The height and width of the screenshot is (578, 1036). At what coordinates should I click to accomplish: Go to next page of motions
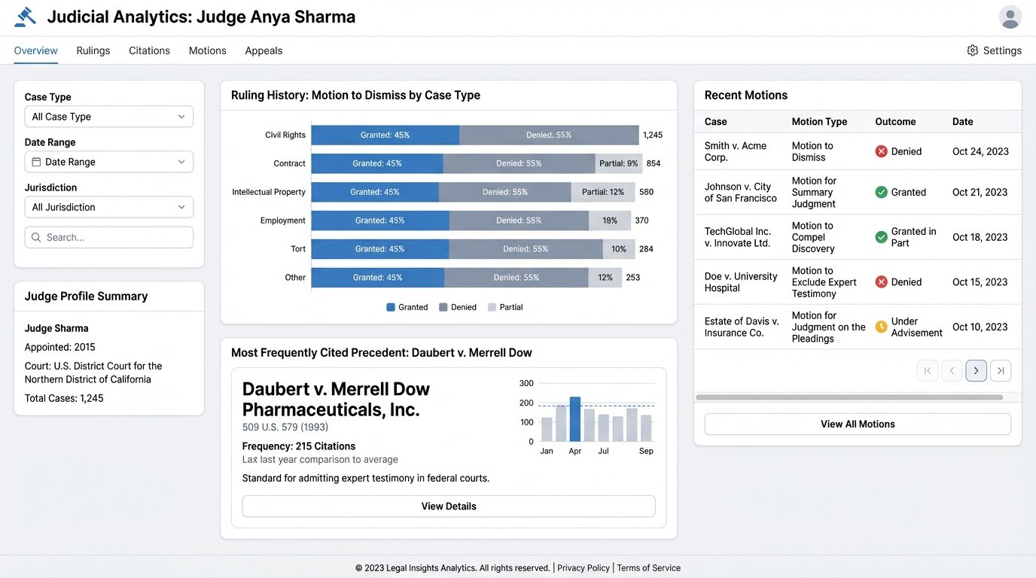coord(976,370)
